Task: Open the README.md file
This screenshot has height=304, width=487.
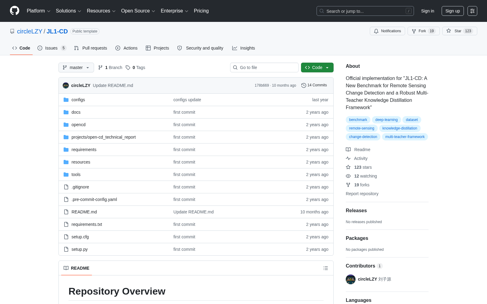Action: 84,212
